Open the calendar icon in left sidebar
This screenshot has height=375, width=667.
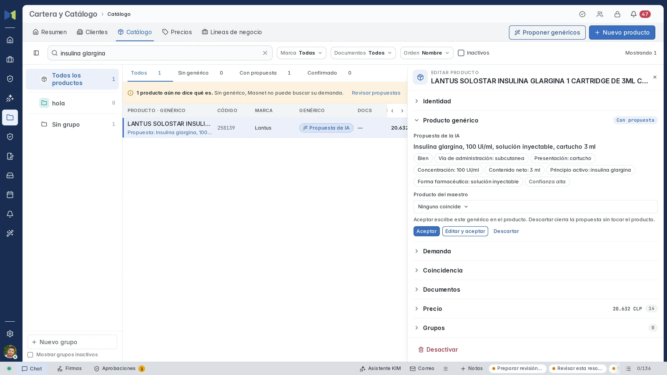click(10, 195)
